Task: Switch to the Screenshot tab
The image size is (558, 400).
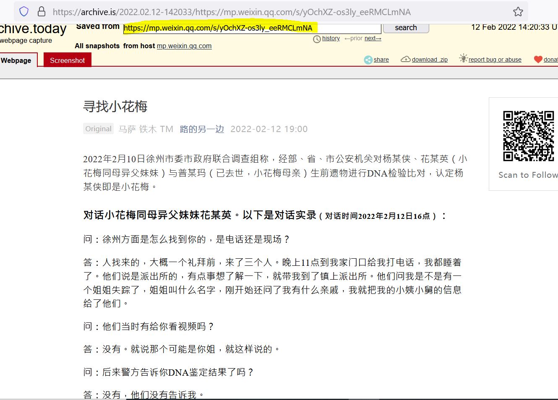Action: pyautogui.click(x=67, y=60)
